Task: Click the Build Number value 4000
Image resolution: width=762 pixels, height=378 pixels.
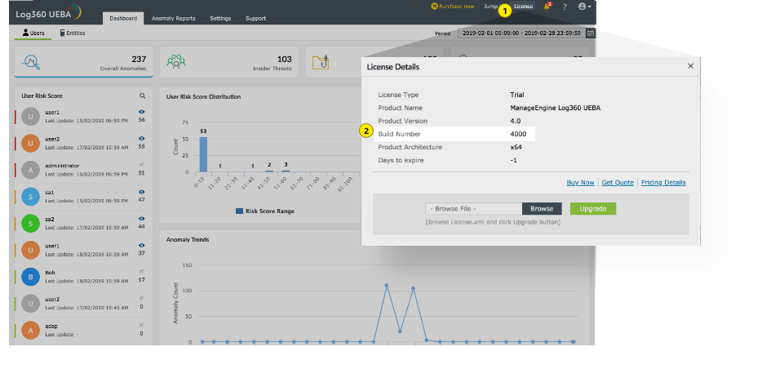Action: point(518,134)
